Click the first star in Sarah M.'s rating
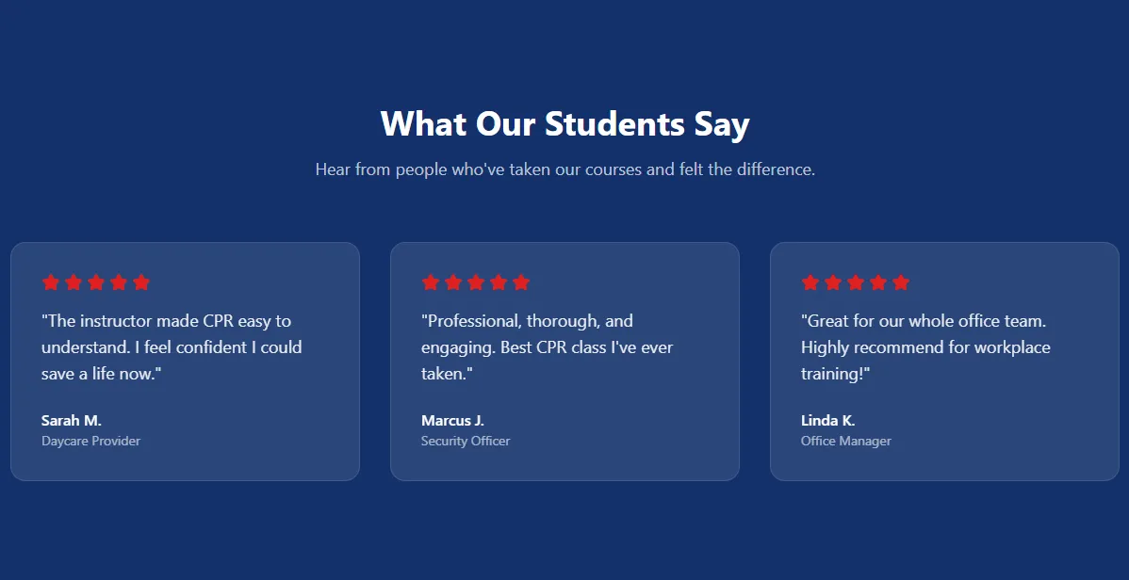1129x580 pixels. click(x=50, y=282)
